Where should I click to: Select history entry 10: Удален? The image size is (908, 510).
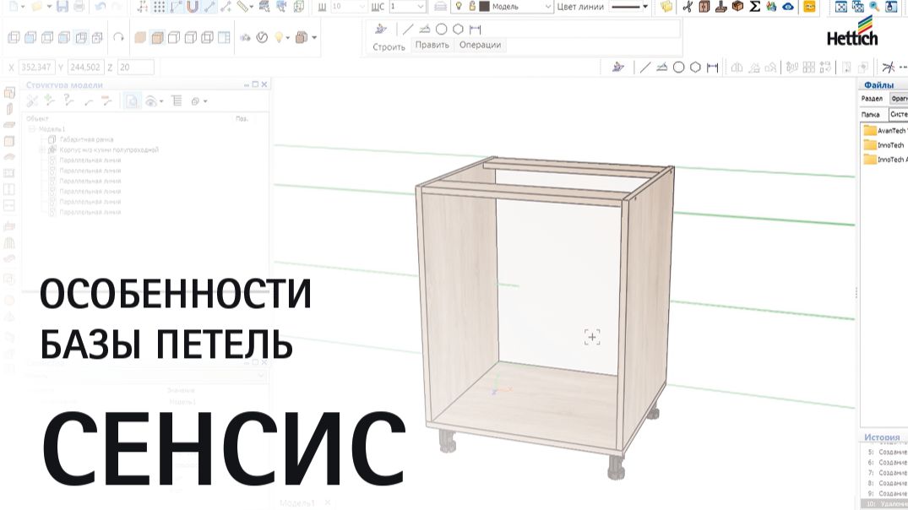click(885, 504)
